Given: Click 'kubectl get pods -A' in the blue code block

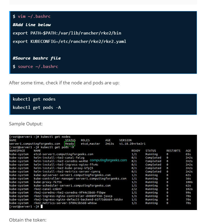Looking at the screenshot, I should click(x=37, y=108).
